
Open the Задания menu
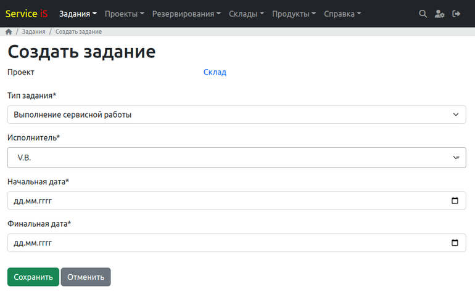[78, 14]
